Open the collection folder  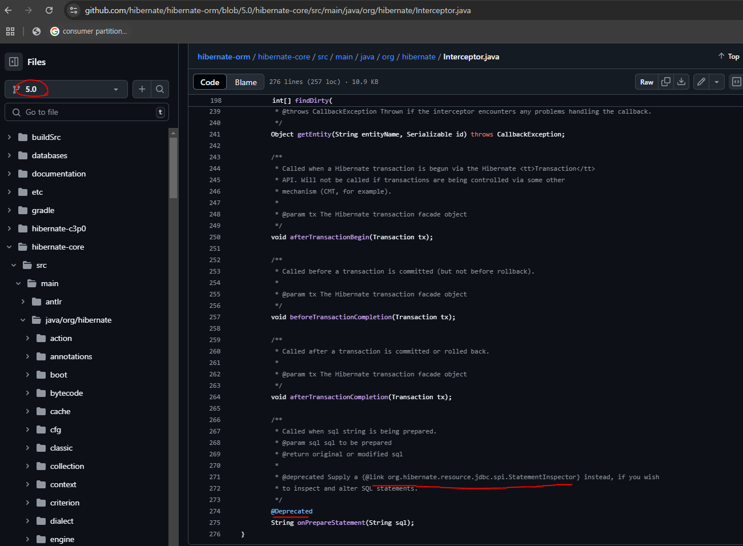(x=67, y=466)
